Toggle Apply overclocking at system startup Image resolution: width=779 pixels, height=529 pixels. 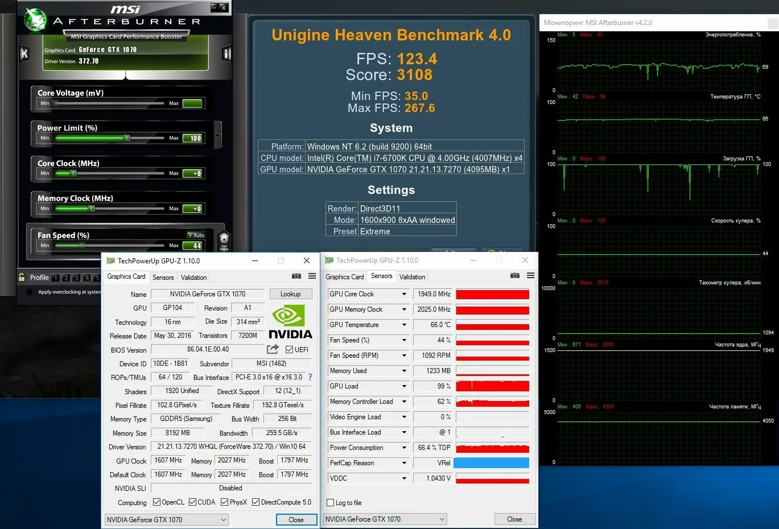tap(30, 292)
